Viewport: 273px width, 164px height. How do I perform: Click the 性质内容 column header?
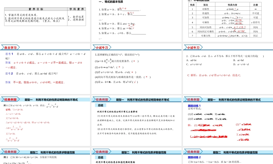pyautogui.click(x=232, y=5)
